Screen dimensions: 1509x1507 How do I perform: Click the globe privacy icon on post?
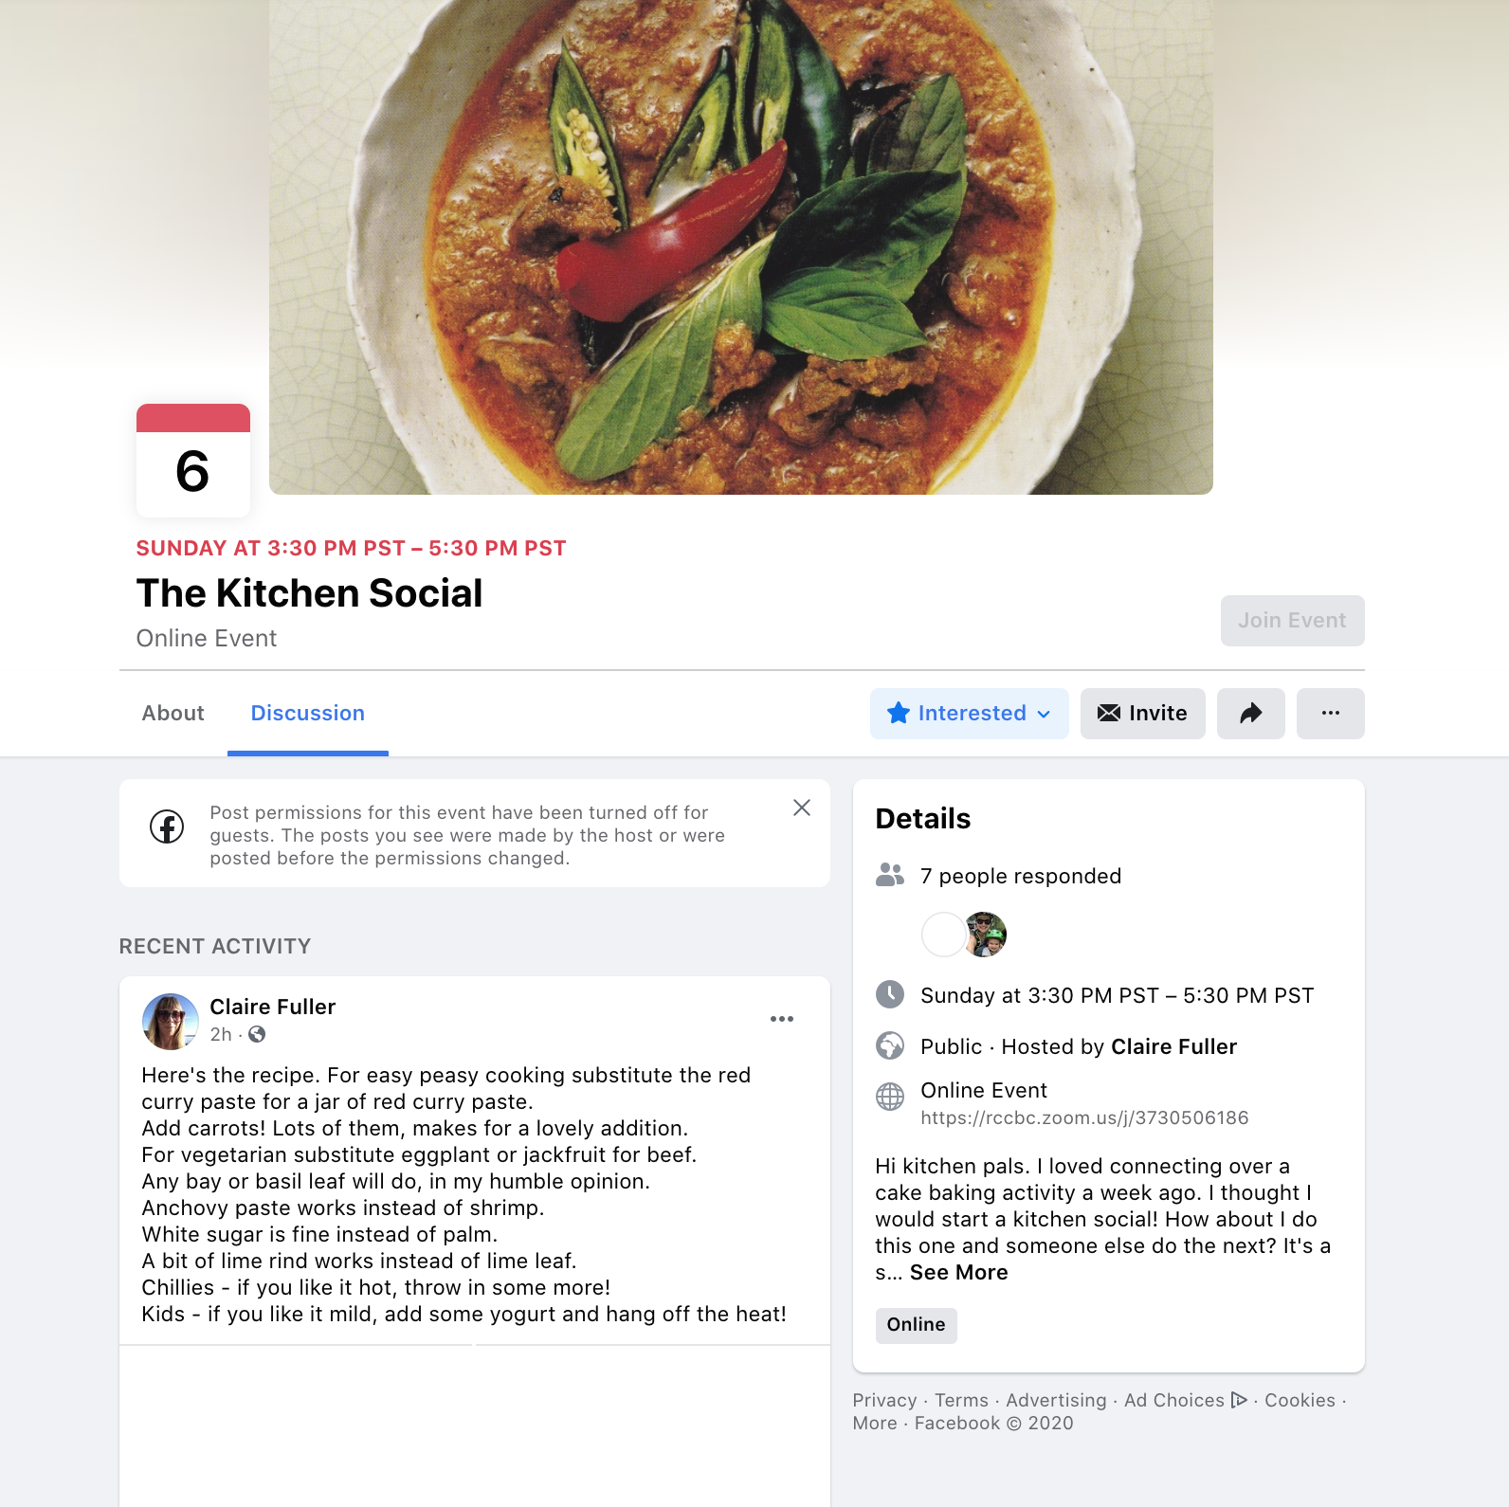[257, 1034]
